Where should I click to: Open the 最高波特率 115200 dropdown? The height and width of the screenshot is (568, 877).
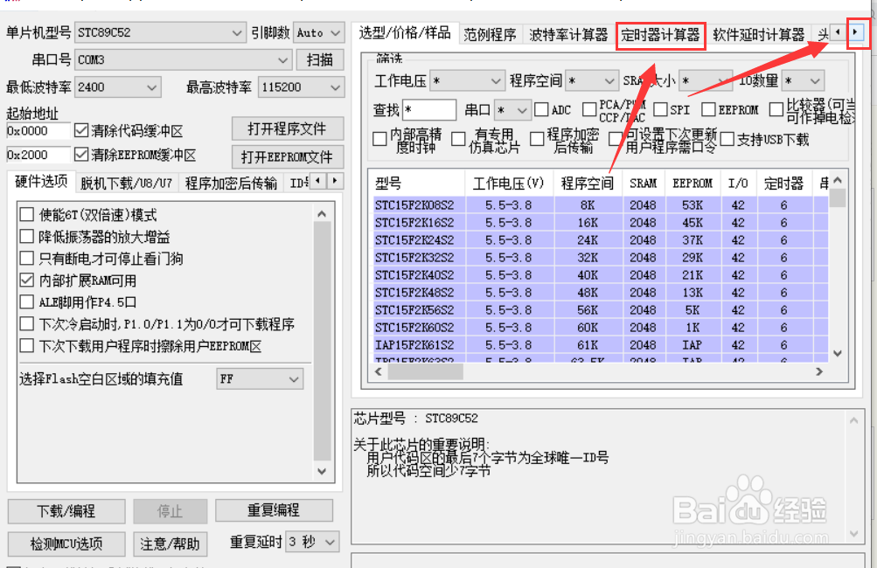(x=301, y=87)
